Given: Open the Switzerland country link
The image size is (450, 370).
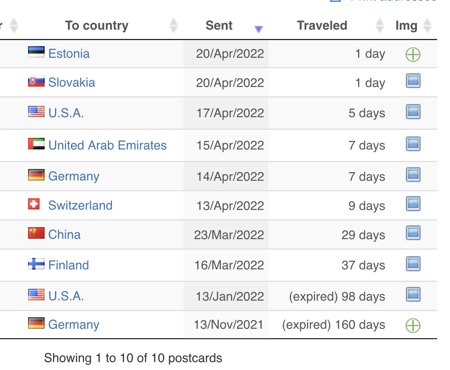Looking at the screenshot, I should [x=80, y=205].
